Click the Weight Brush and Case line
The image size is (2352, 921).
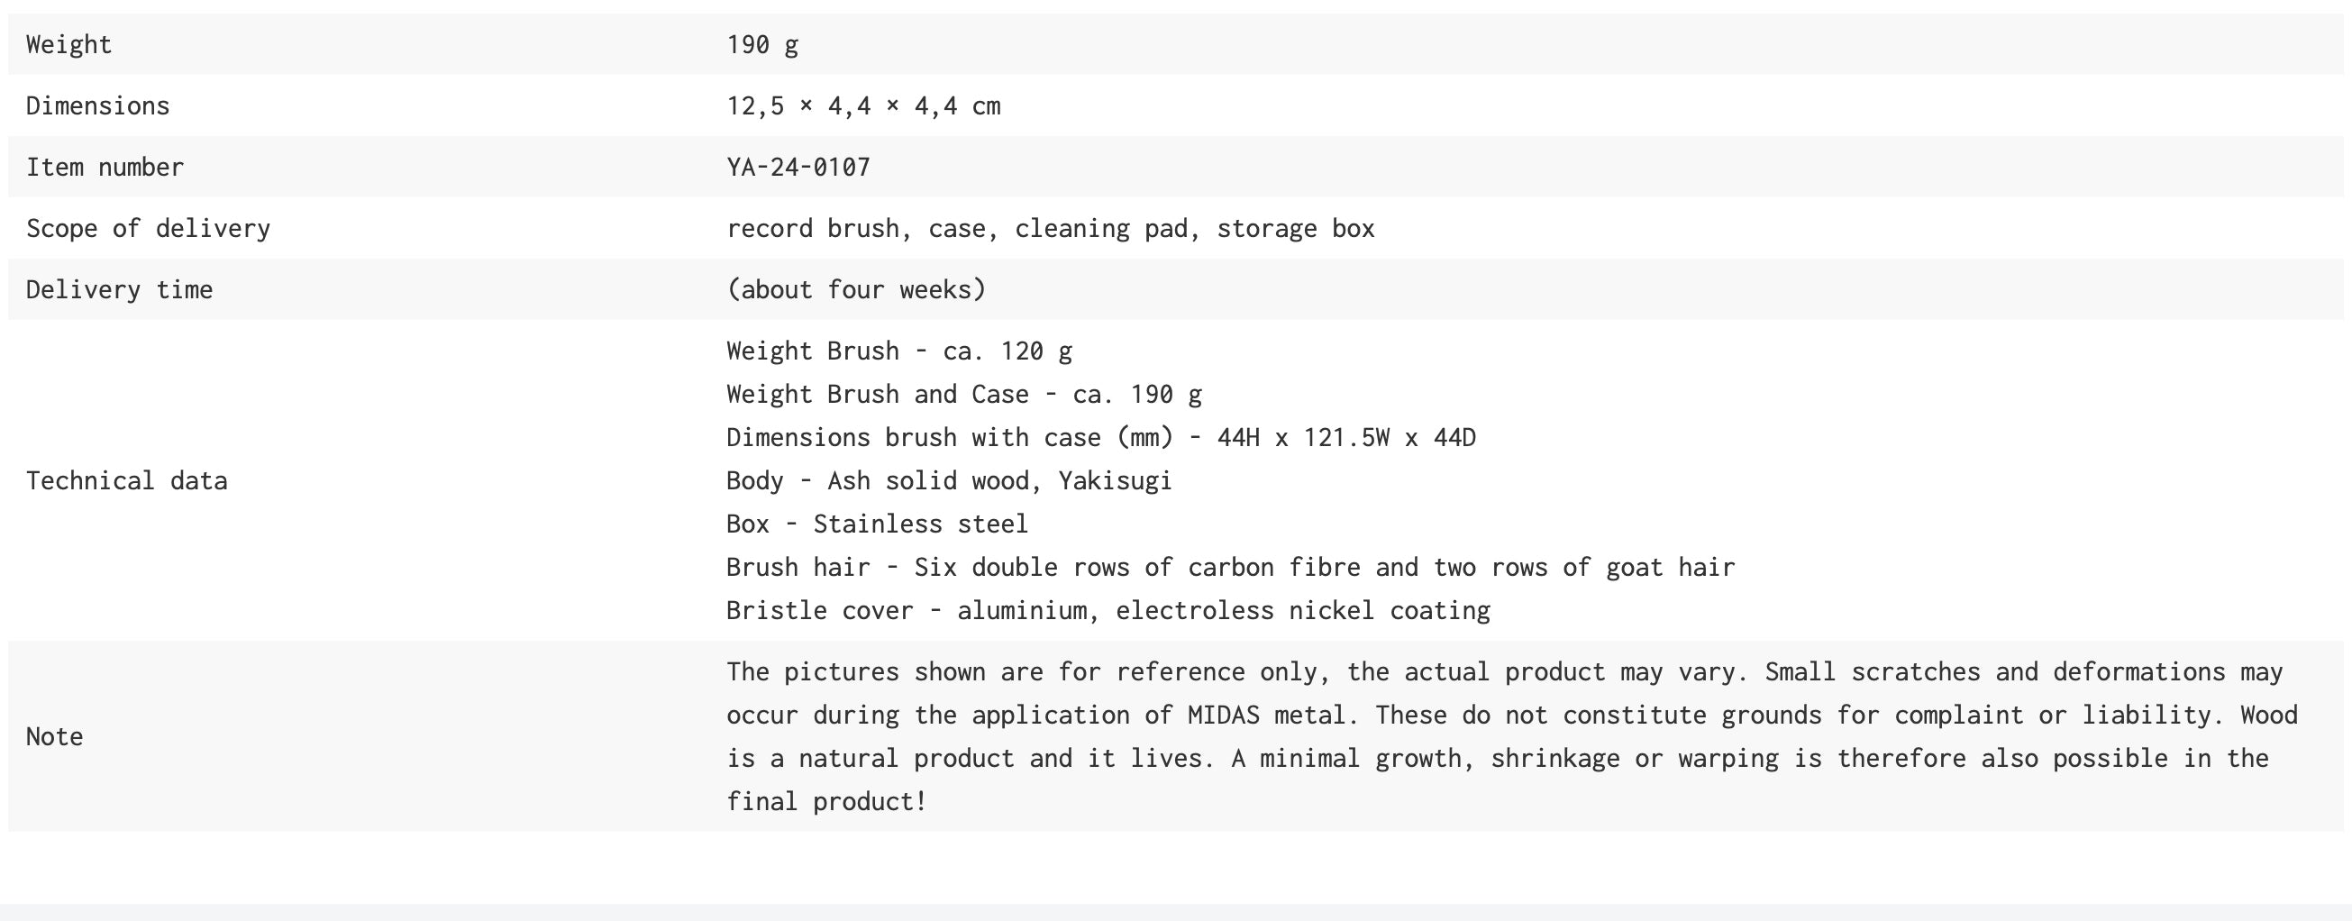pos(963,395)
